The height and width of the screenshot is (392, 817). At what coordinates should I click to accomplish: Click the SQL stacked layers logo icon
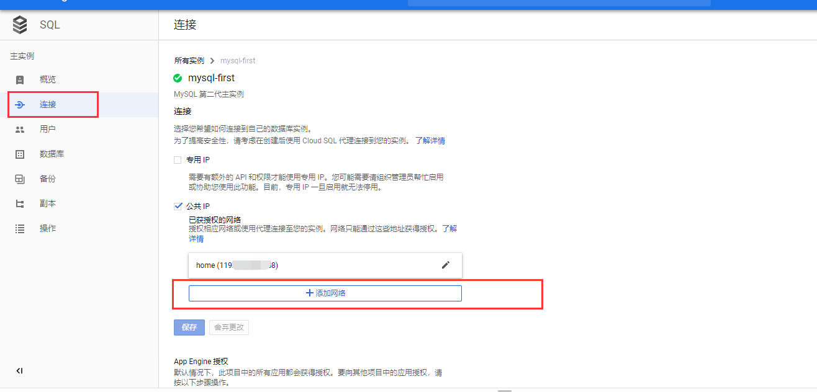pos(20,25)
